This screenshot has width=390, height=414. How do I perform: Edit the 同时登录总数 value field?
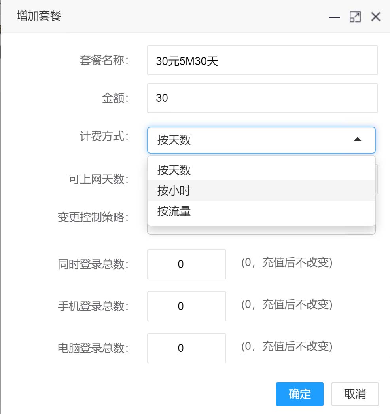pos(186,264)
